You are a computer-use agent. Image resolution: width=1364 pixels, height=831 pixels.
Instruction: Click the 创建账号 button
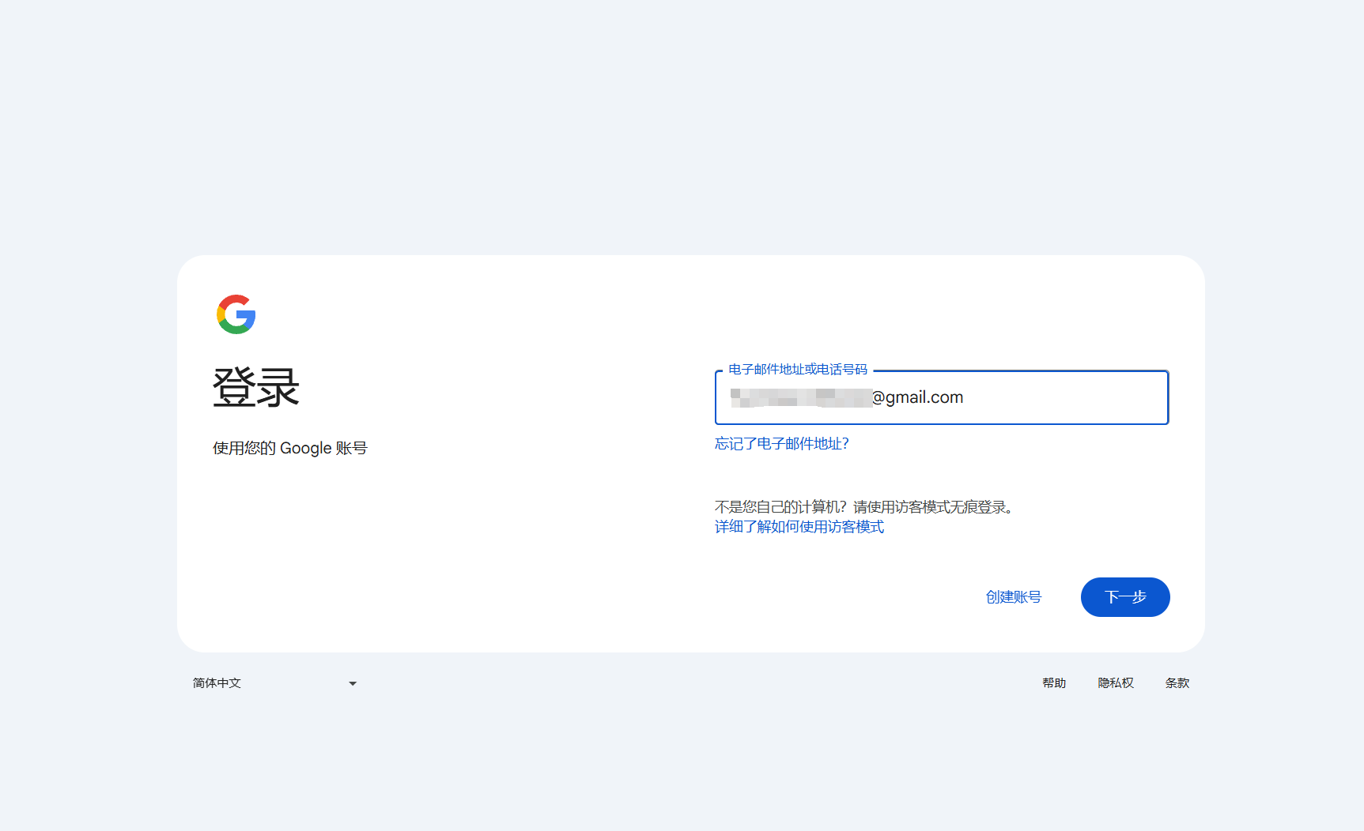point(1014,597)
